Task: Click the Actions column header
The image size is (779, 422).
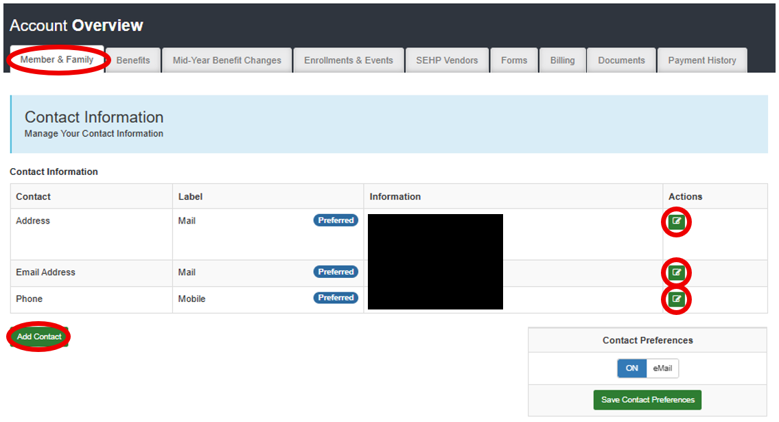Action: click(685, 196)
